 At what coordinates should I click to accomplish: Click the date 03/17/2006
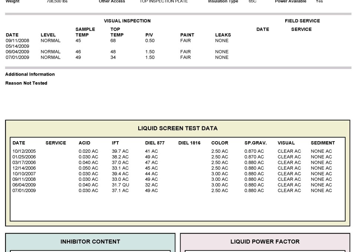point(24,163)
